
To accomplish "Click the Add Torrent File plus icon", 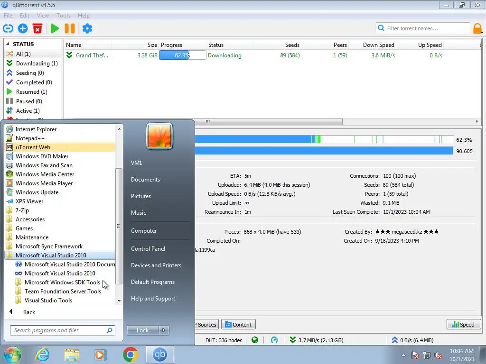I will (23, 28).
